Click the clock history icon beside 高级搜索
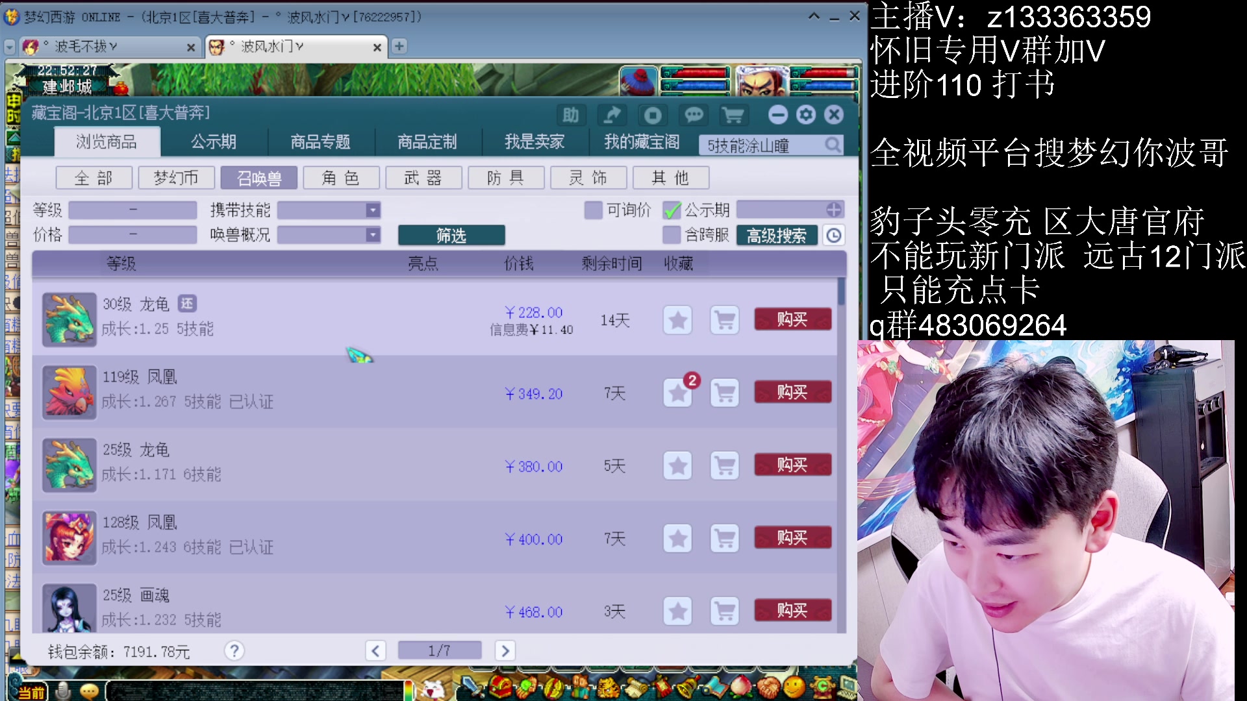The image size is (1247, 701). (834, 235)
